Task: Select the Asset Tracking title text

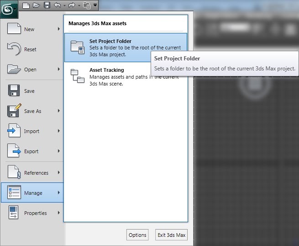Action: (x=107, y=70)
